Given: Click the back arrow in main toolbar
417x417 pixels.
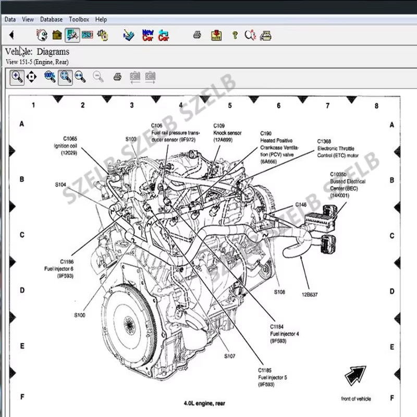Looking at the screenshot, I should click(11, 35).
